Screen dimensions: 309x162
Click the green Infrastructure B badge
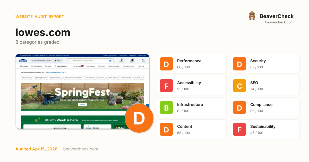[x=166, y=107]
